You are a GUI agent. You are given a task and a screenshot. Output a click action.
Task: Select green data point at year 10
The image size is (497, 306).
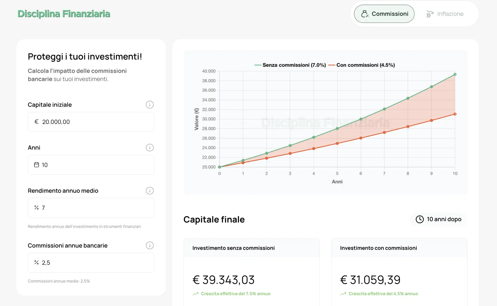455,74
